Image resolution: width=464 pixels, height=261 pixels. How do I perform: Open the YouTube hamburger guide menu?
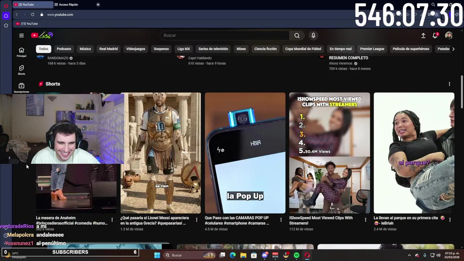click(x=21, y=35)
